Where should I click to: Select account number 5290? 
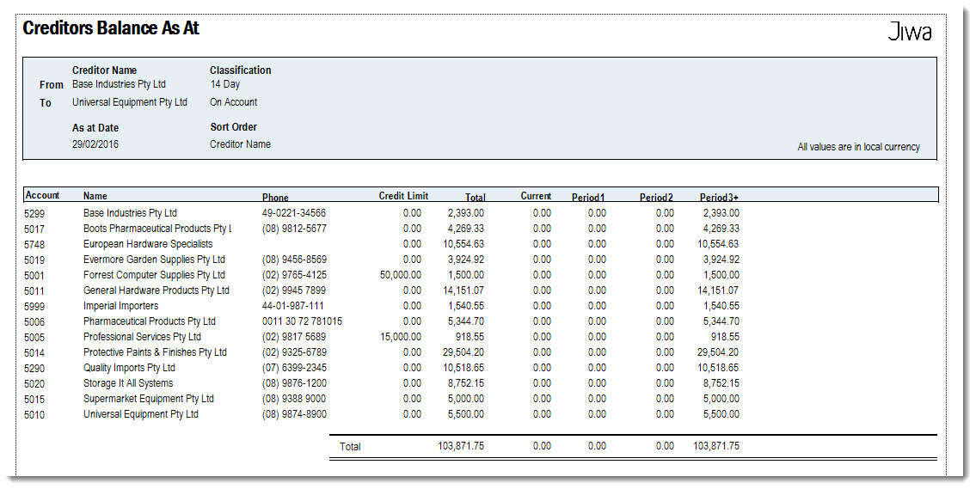point(34,369)
